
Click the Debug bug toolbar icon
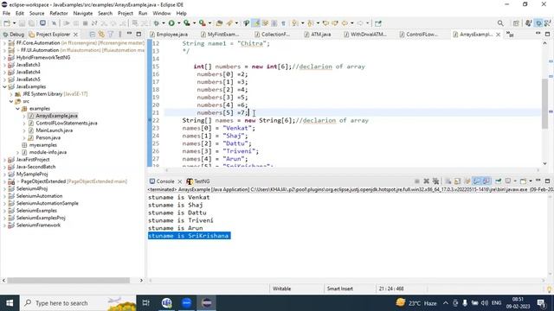156,23
